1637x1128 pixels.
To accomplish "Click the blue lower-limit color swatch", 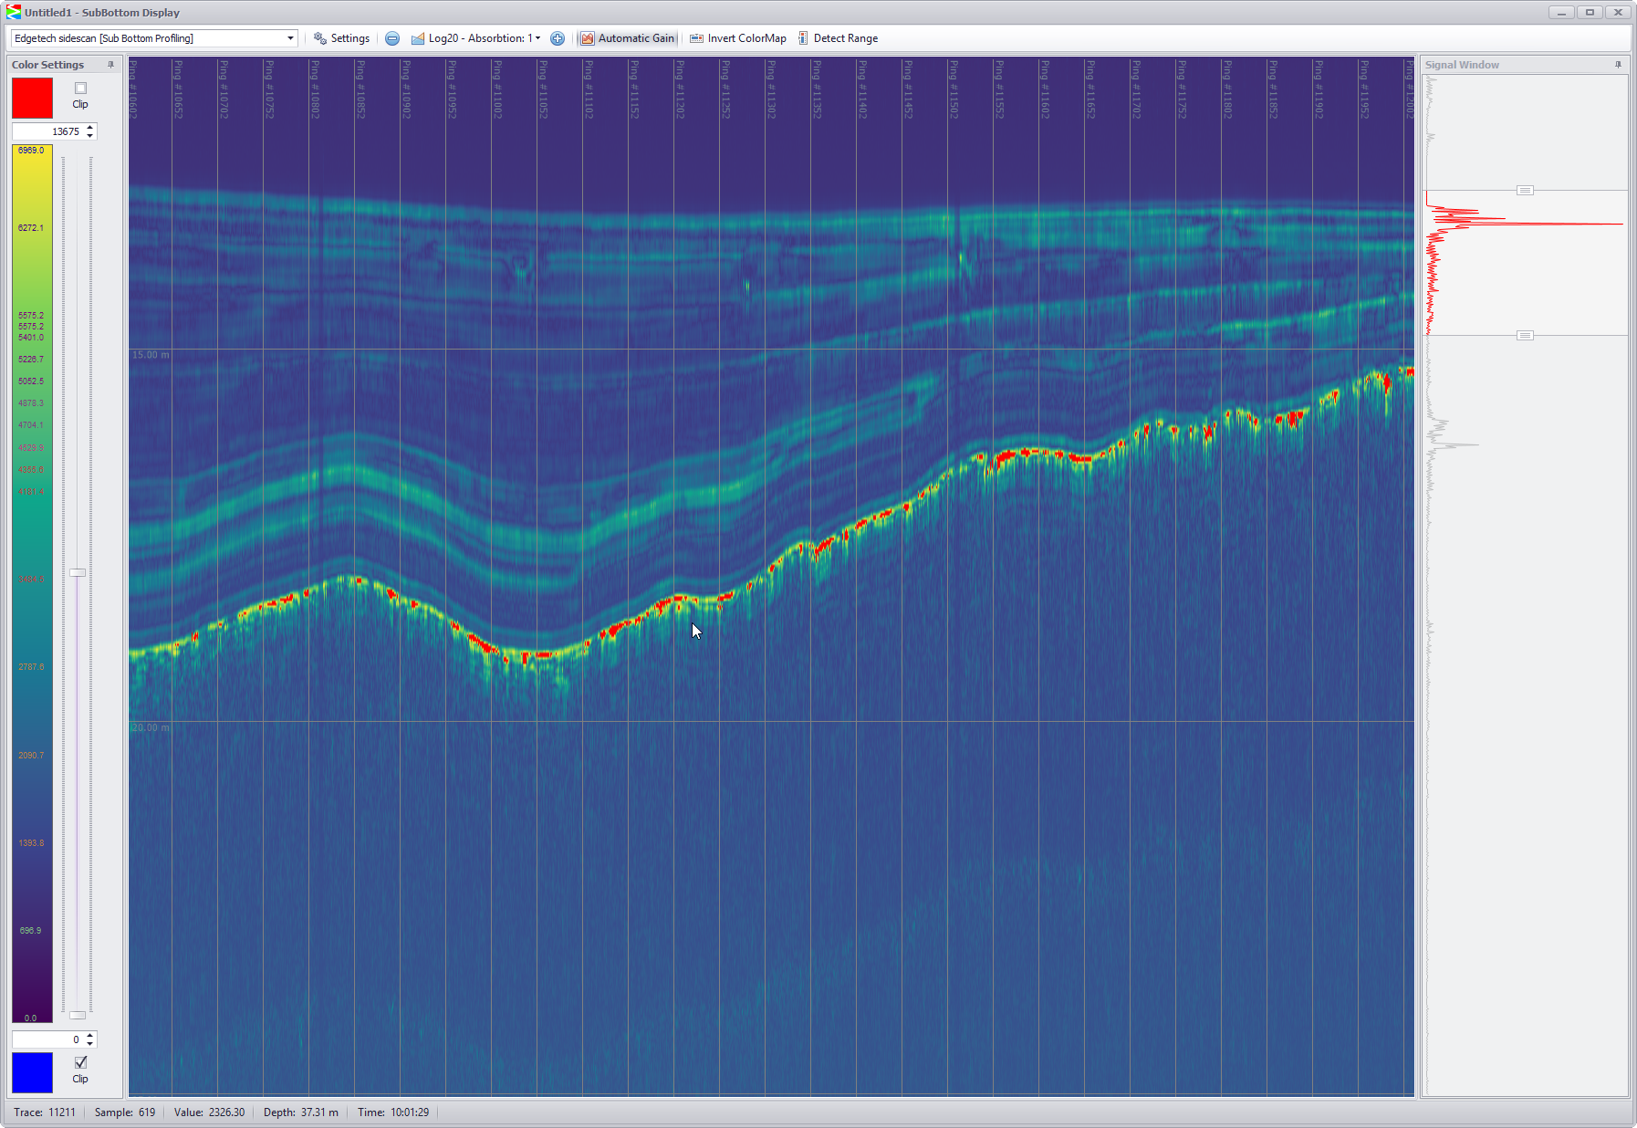I will [32, 1072].
